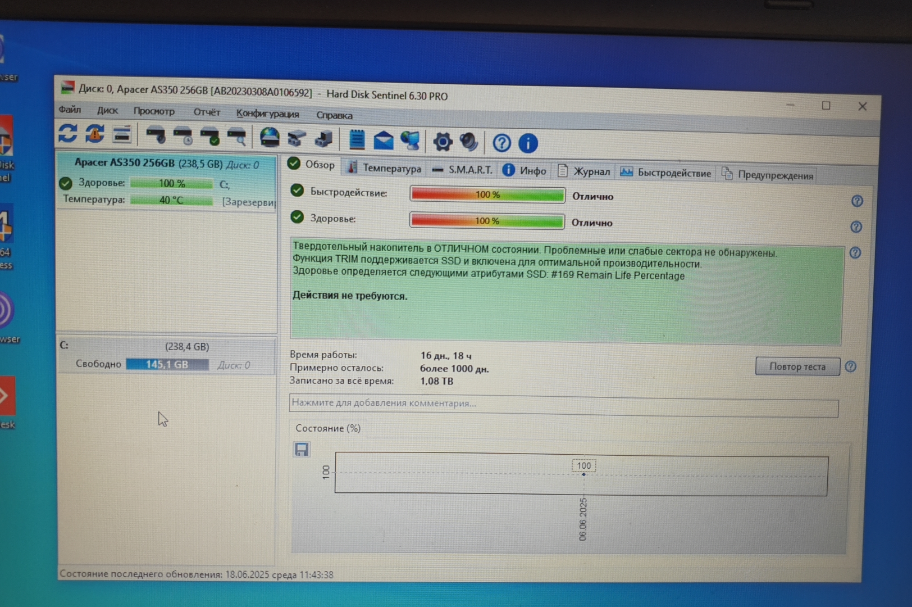Image resolution: width=912 pixels, height=607 pixels.
Task: Click the 06.06.2025 date label under chart
Action: point(583,519)
